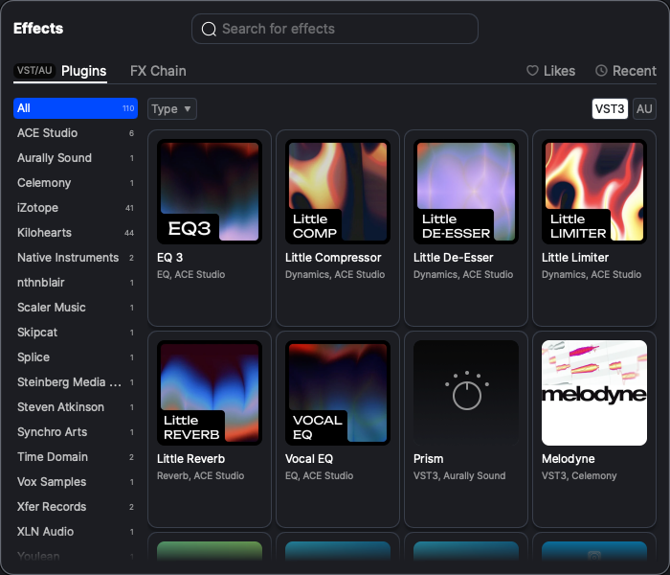
Task: Open the Recent view
Action: [x=626, y=71]
